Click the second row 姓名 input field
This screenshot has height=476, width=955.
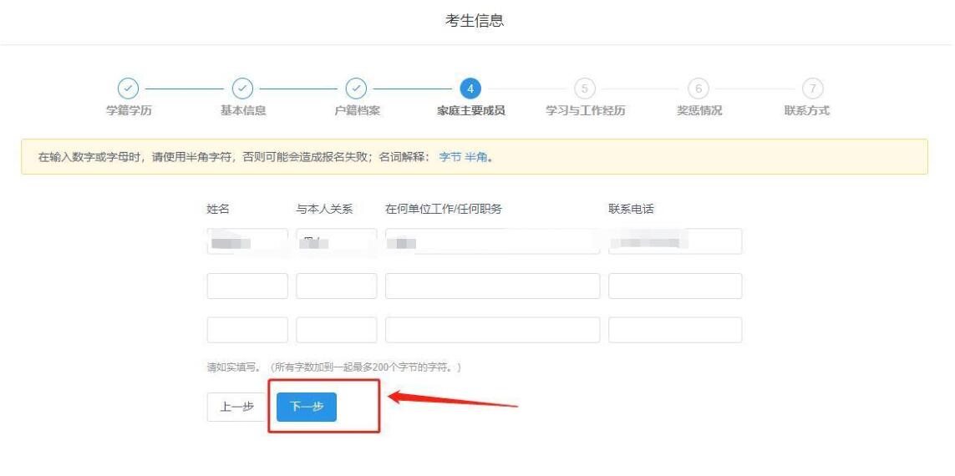(247, 286)
